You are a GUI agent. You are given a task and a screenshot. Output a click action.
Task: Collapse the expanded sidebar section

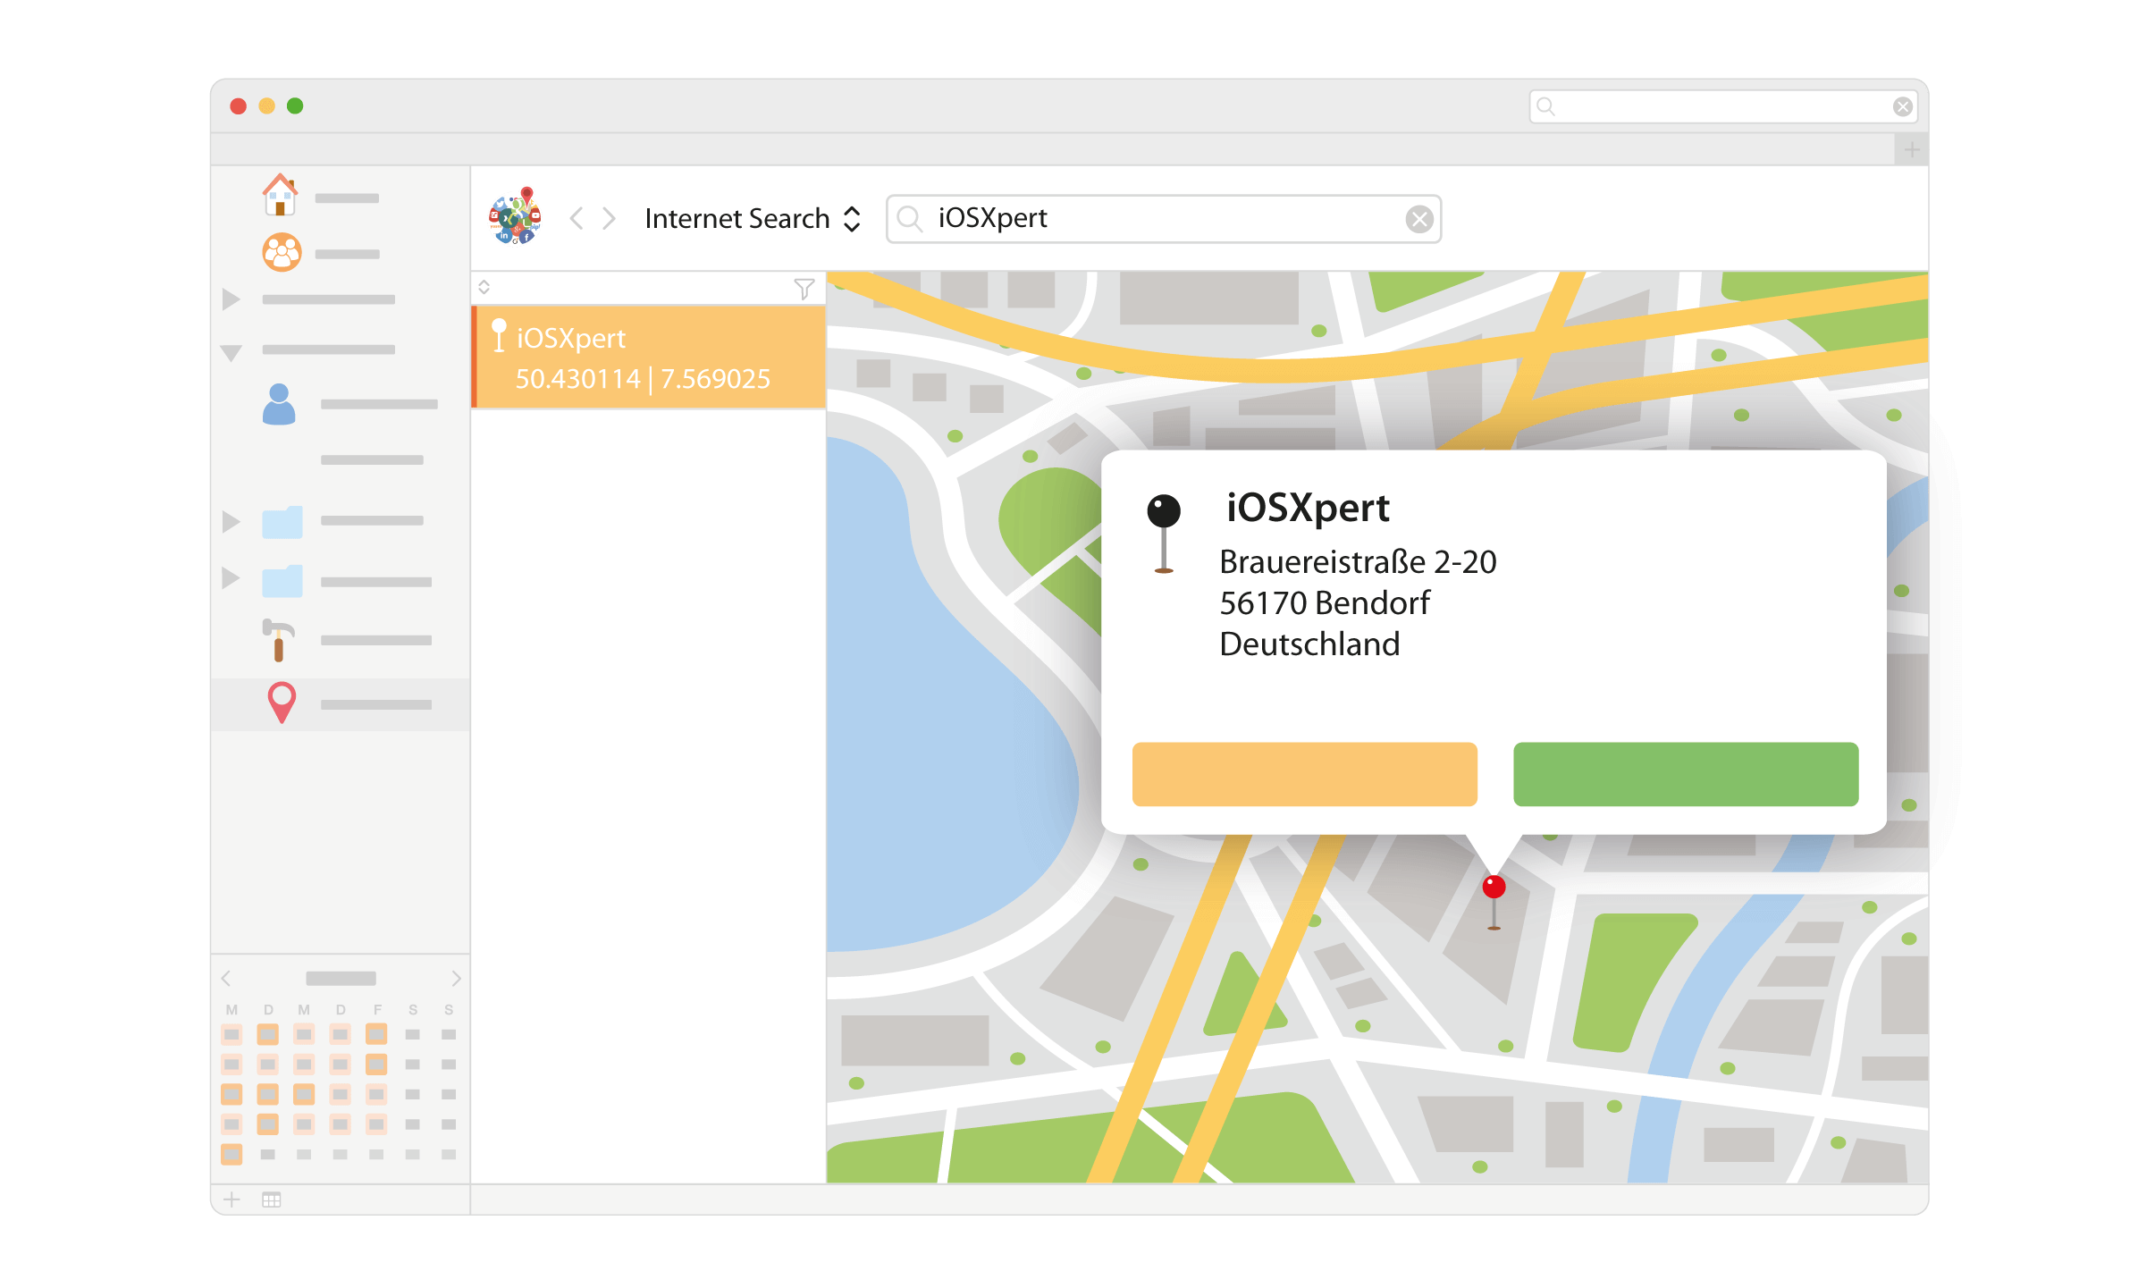coord(231,353)
